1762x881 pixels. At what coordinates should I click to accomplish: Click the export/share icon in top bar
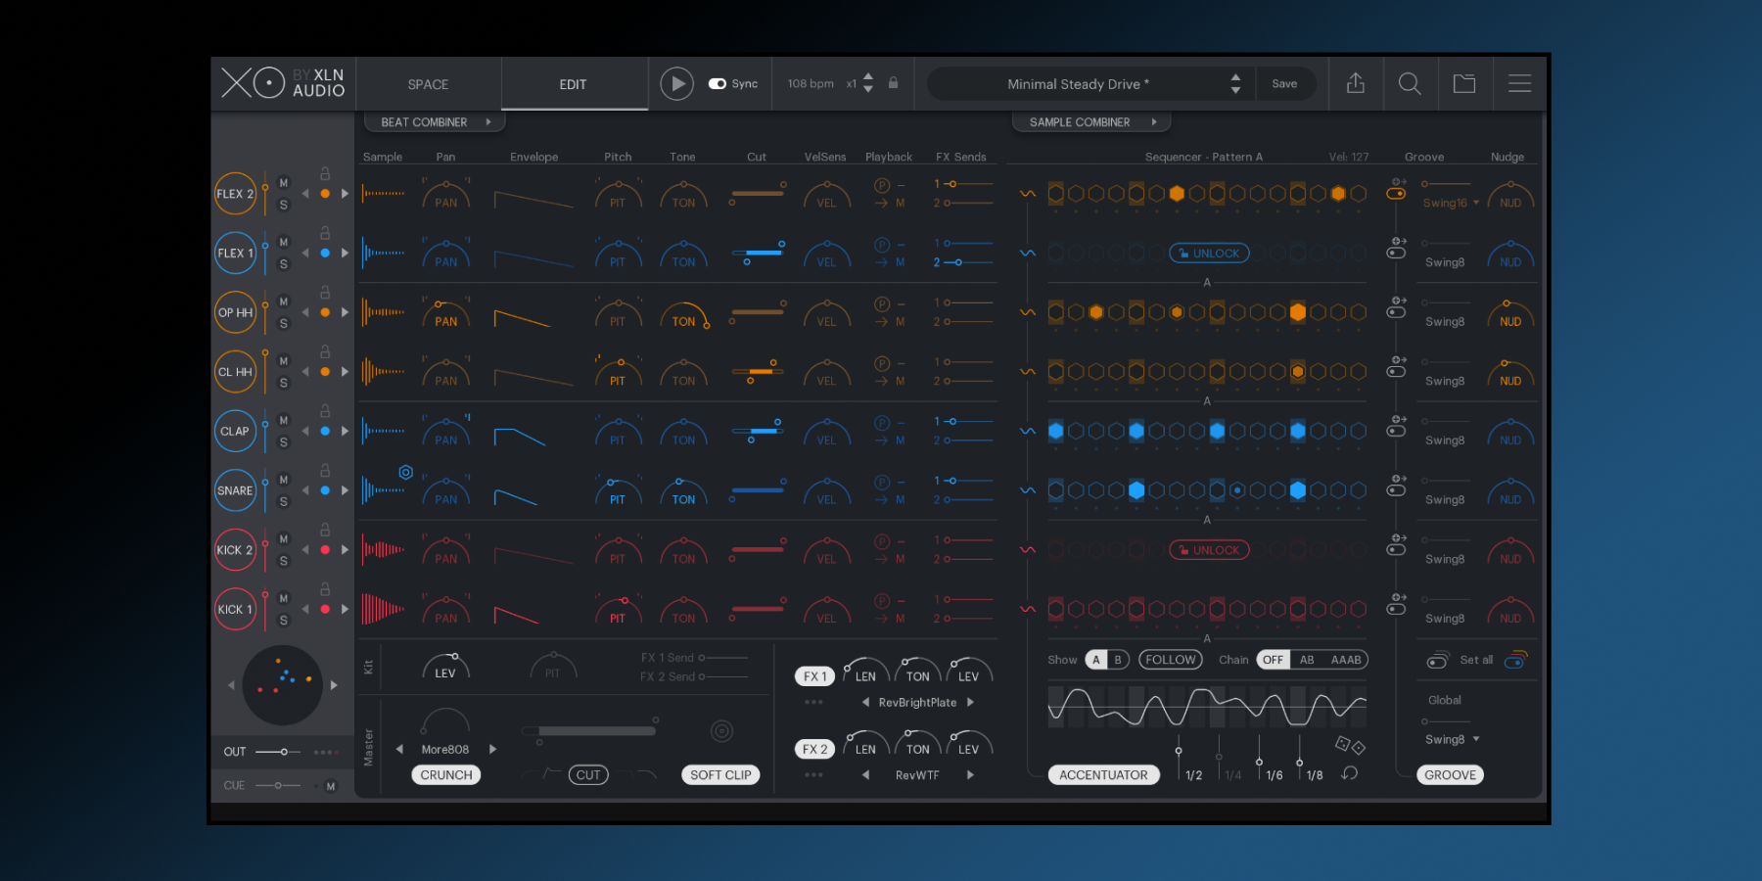pos(1355,84)
